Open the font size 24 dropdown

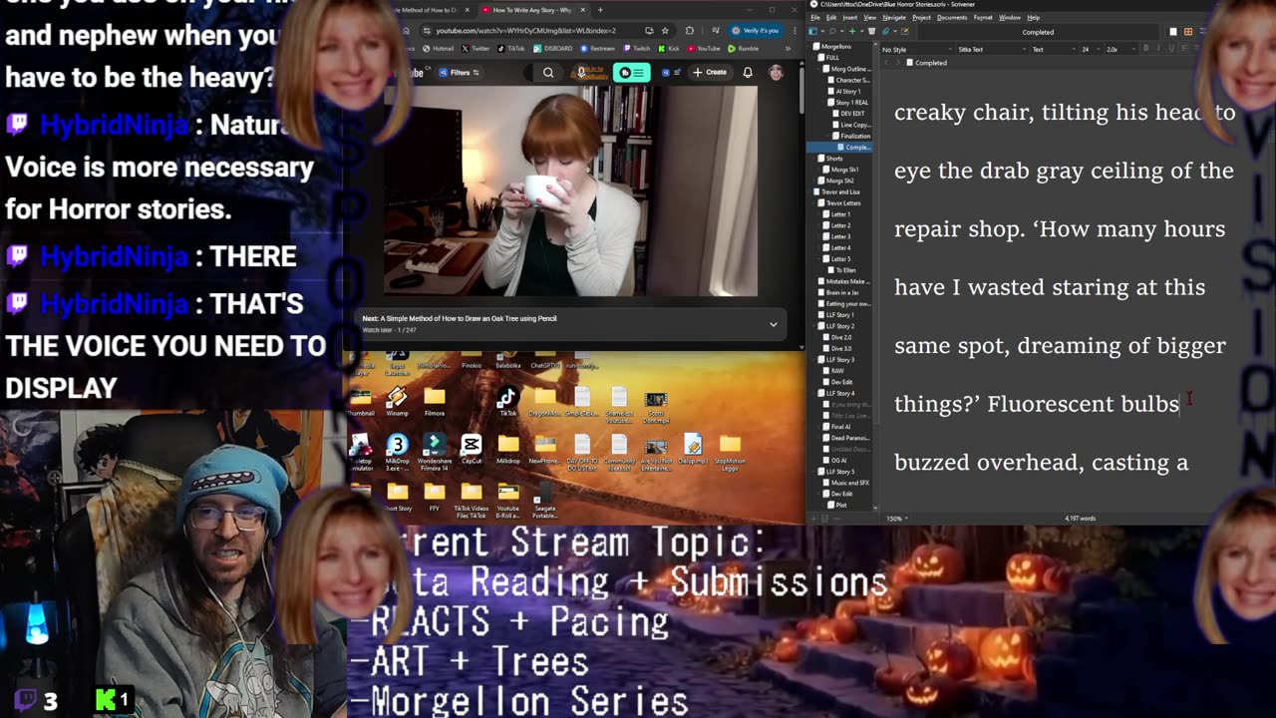1091,50
